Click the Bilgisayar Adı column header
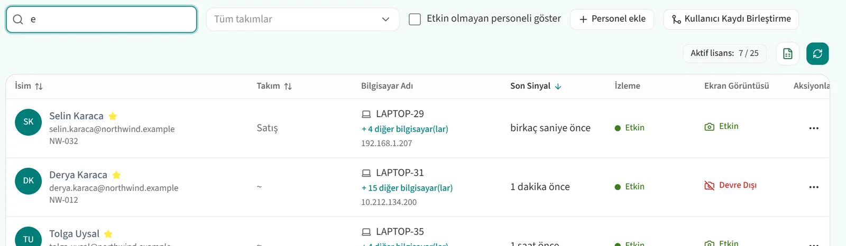The height and width of the screenshot is (246, 846). coord(387,86)
